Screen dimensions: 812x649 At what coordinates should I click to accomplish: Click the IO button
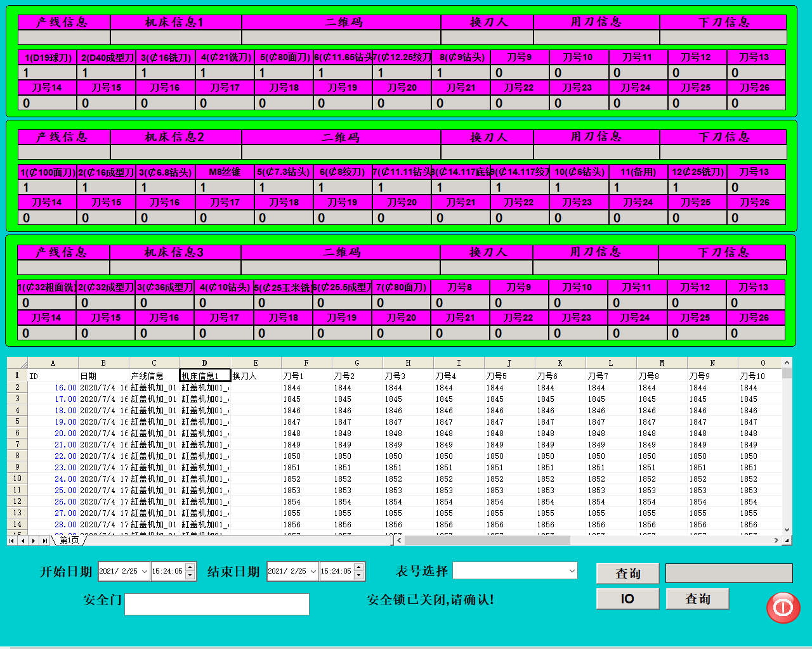pos(627,599)
